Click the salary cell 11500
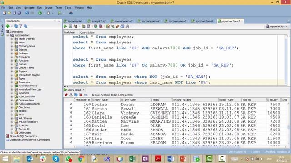Viewport: 291px width, 163px height. [x=274, y=139]
